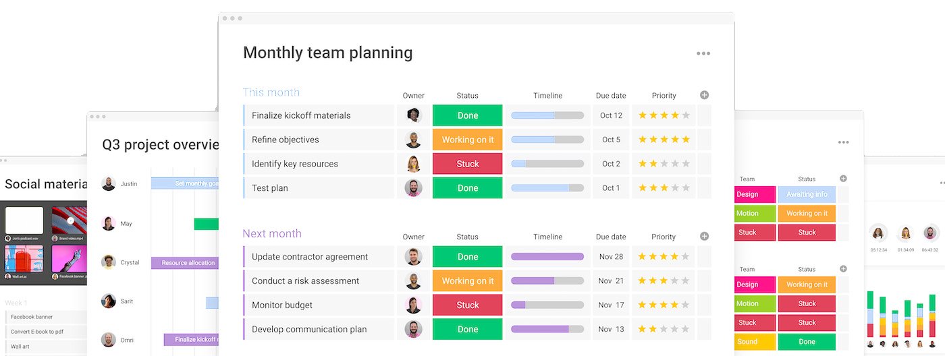Adjust the timeline bar for Conduct a risk assessment

[547, 280]
